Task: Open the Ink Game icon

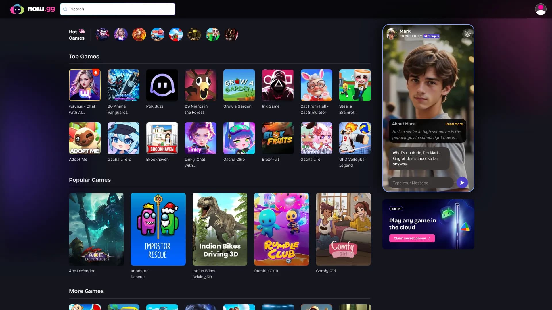Action: pos(278,85)
